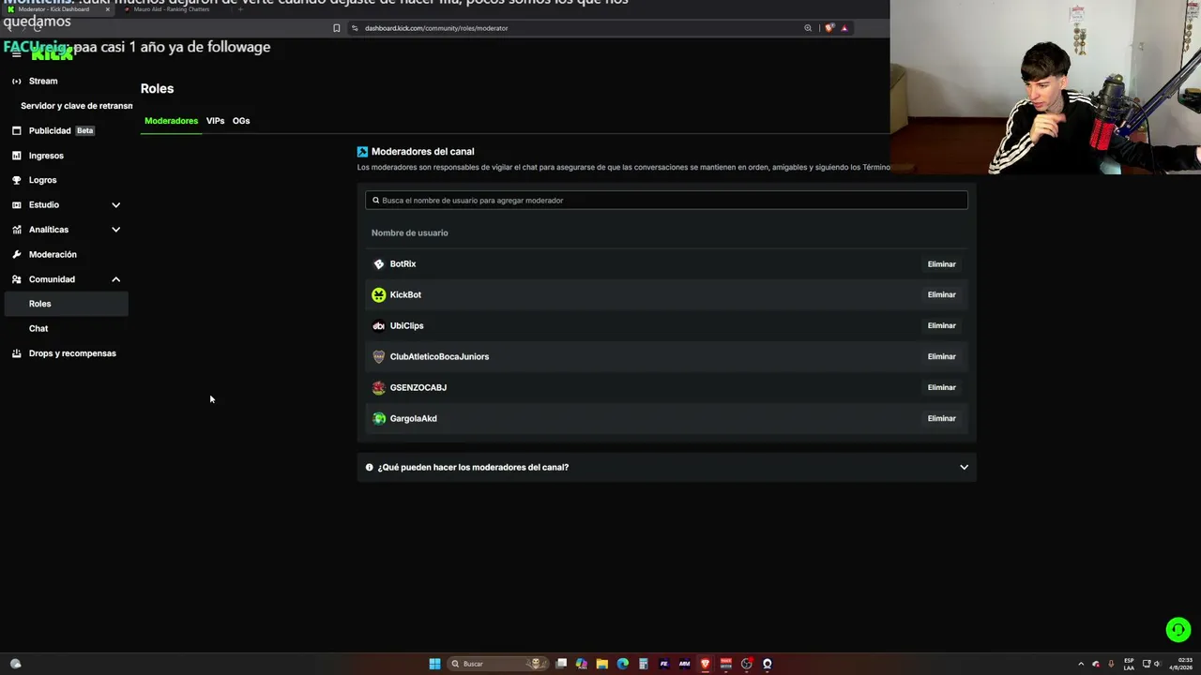The height and width of the screenshot is (675, 1201).
Task: Open File Explorer from the taskbar
Action: [x=602, y=664]
